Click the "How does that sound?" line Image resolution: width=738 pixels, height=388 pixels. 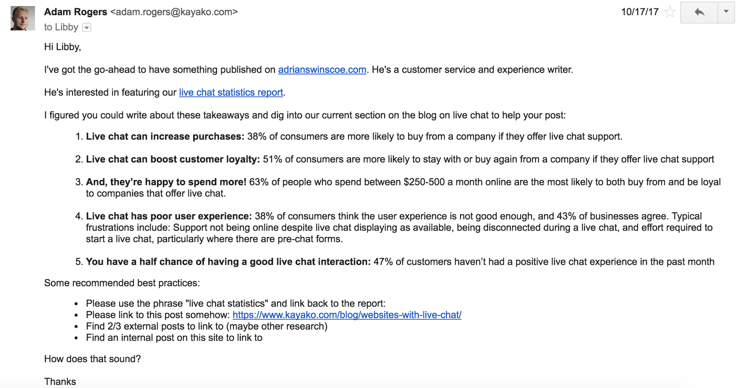click(x=92, y=359)
